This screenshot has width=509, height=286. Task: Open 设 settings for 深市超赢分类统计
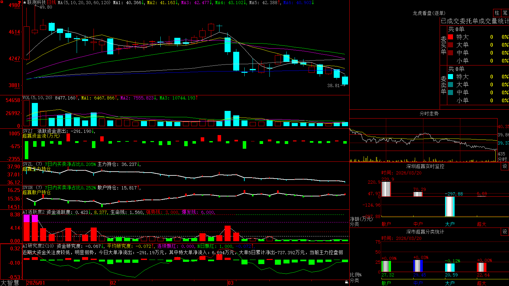505,232
